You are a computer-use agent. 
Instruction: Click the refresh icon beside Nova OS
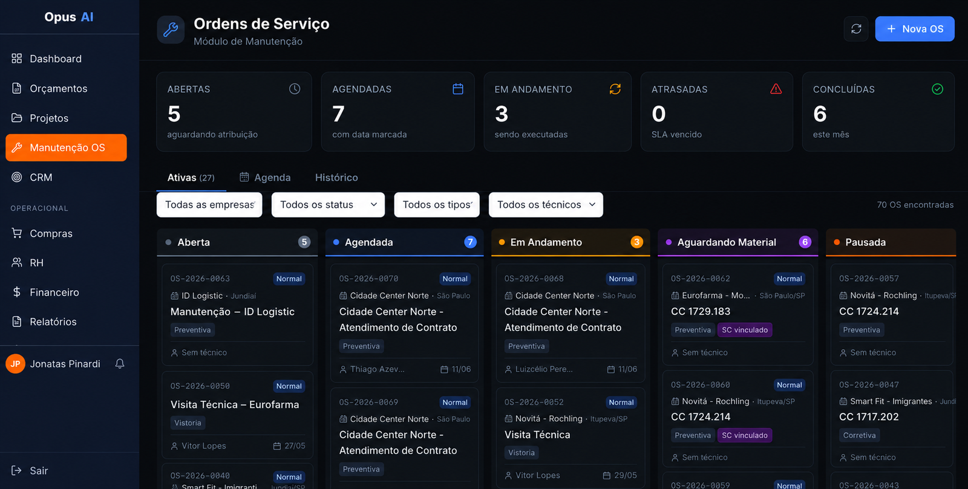[x=856, y=29]
